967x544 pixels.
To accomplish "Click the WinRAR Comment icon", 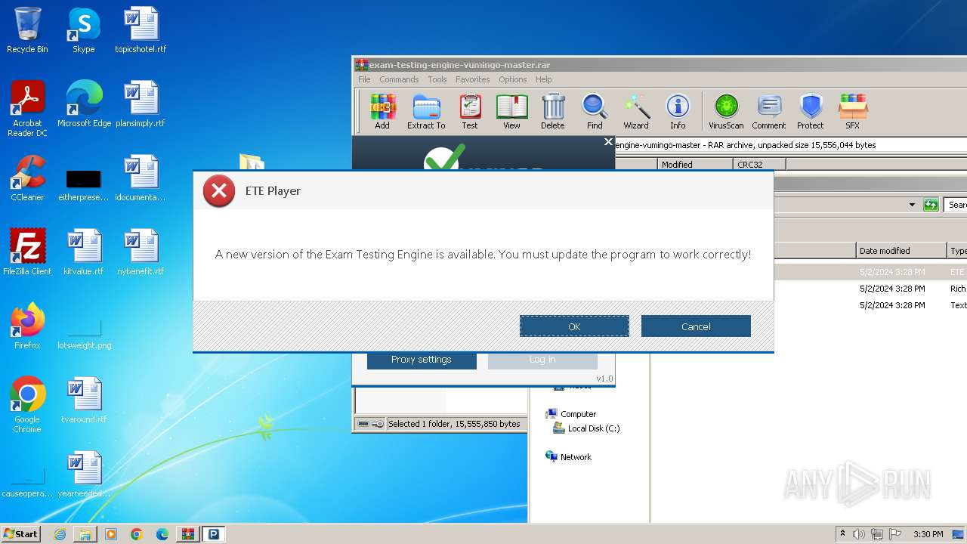I will coord(769,112).
